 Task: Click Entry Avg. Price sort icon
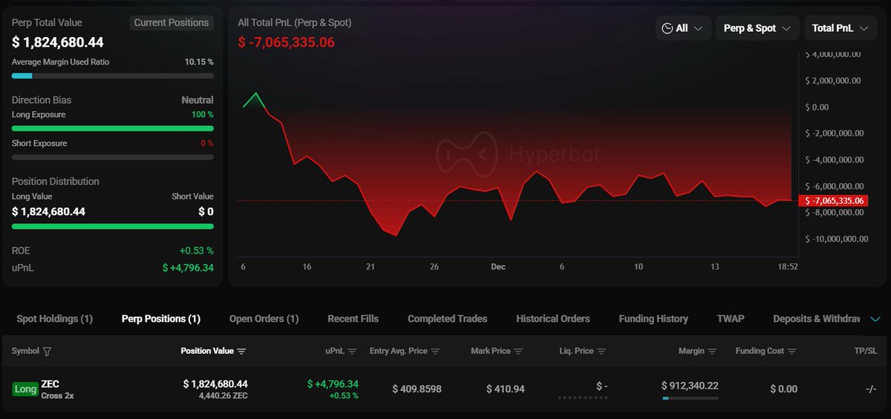click(x=435, y=352)
